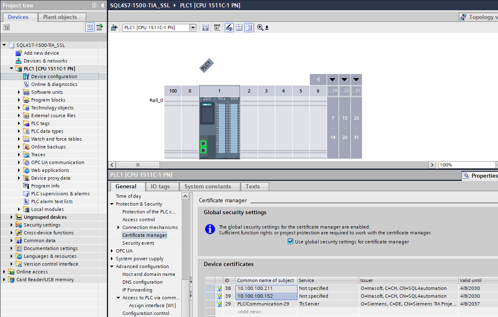
Task: Toggle the project tree details view icon
Action: (x=90, y=27)
